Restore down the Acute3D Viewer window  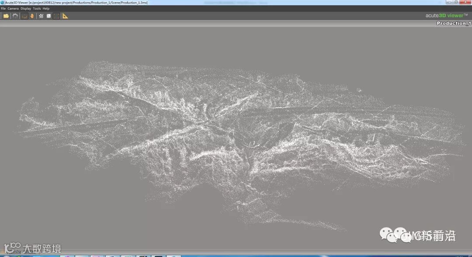pos(456,2)
